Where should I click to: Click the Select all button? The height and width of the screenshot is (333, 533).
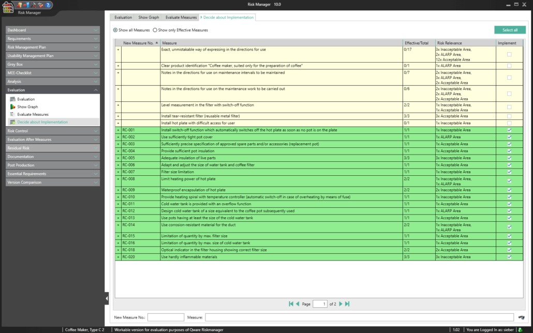(510, 30)
